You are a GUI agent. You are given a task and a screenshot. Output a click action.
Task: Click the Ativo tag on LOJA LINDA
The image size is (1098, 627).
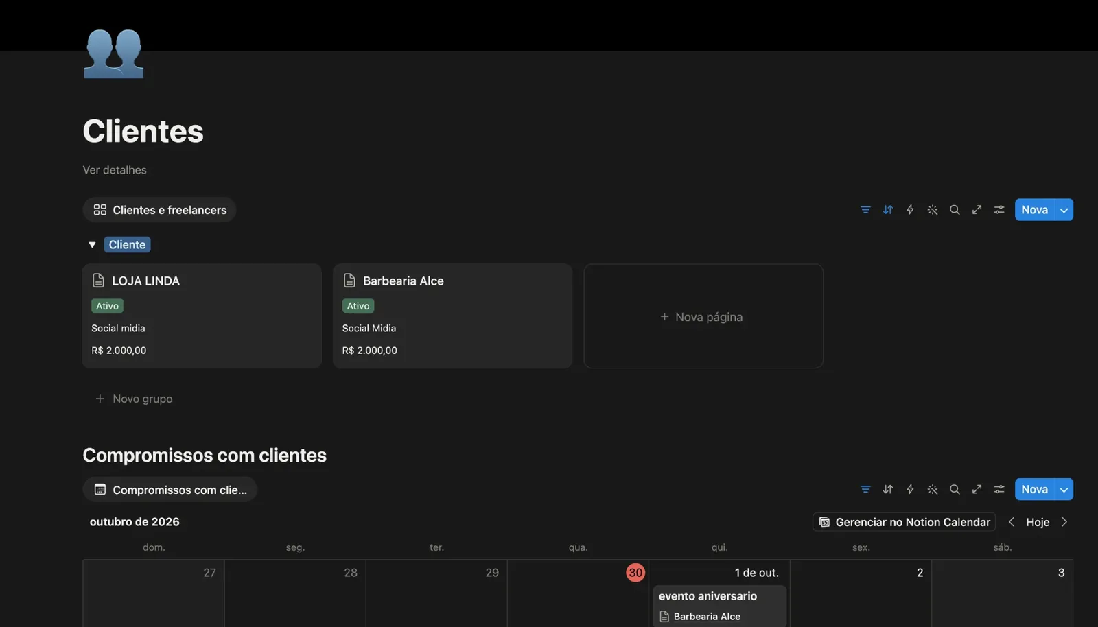(107, 306)
